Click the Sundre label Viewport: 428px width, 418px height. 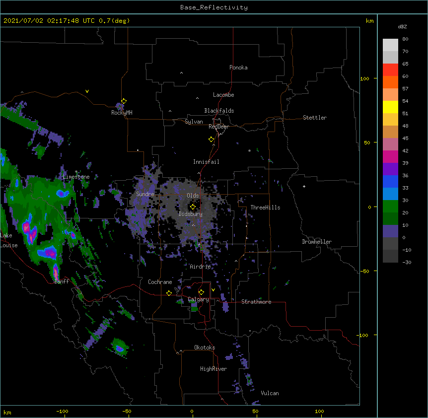[145, 194]
